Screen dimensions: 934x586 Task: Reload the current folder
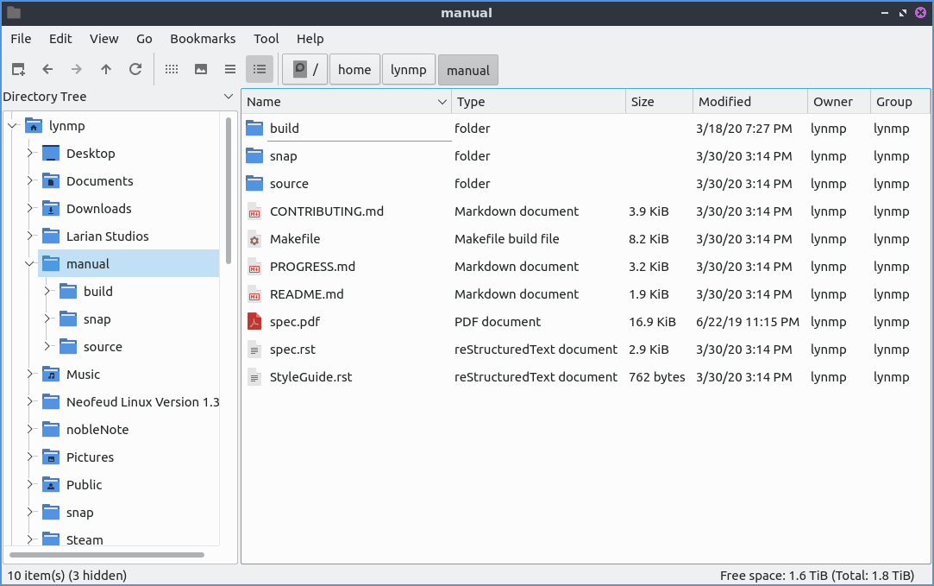click(x=135, y=70)
